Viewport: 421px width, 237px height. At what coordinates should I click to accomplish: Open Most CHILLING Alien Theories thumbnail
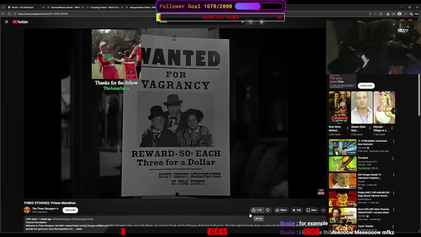(342, 215)
